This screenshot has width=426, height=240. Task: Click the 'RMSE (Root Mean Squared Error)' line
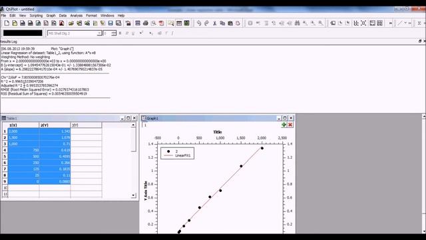pos(45,89)
